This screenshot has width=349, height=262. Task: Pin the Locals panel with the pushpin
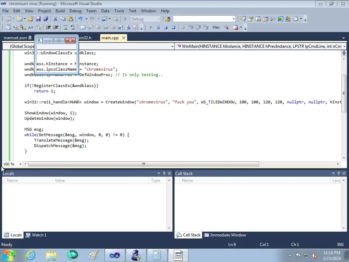(164, 173)
